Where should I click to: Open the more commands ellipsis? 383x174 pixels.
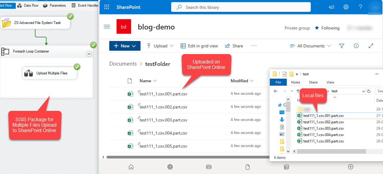pyautogui.click(x=254, y=46)
